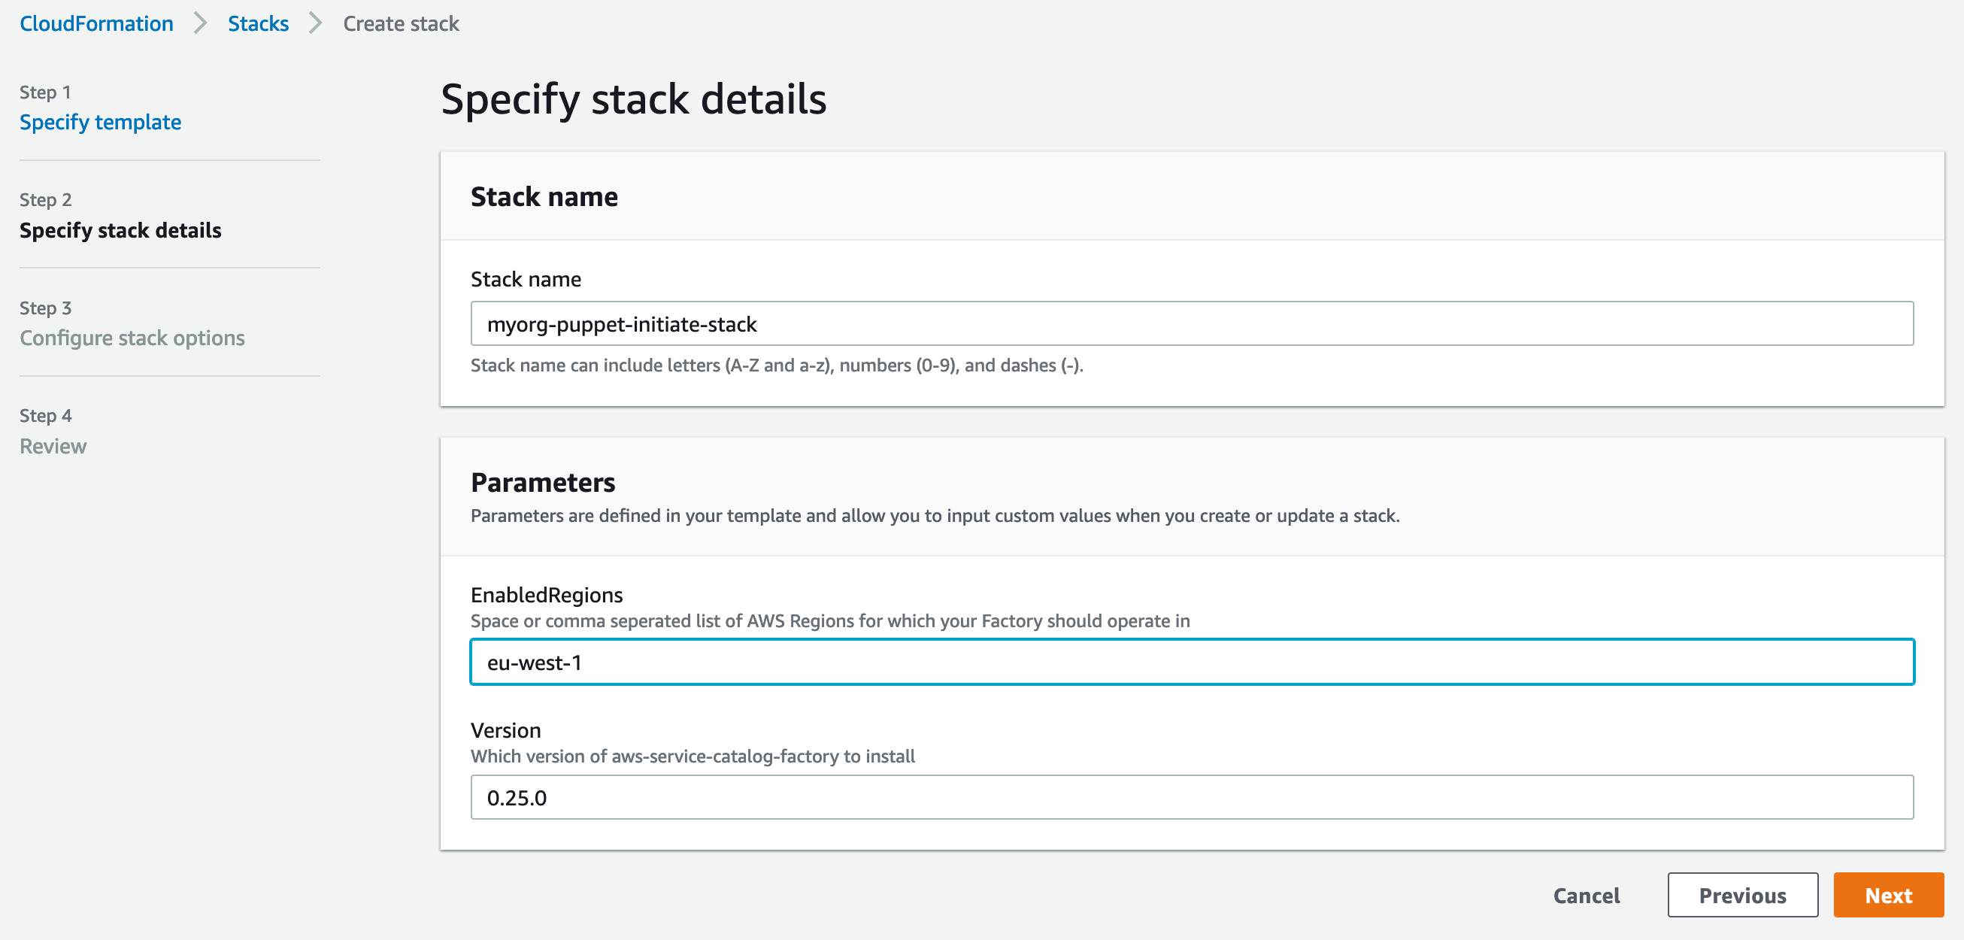
Task: Go to the Stacks breadcrumb link
Action: [x=258, y=23]
